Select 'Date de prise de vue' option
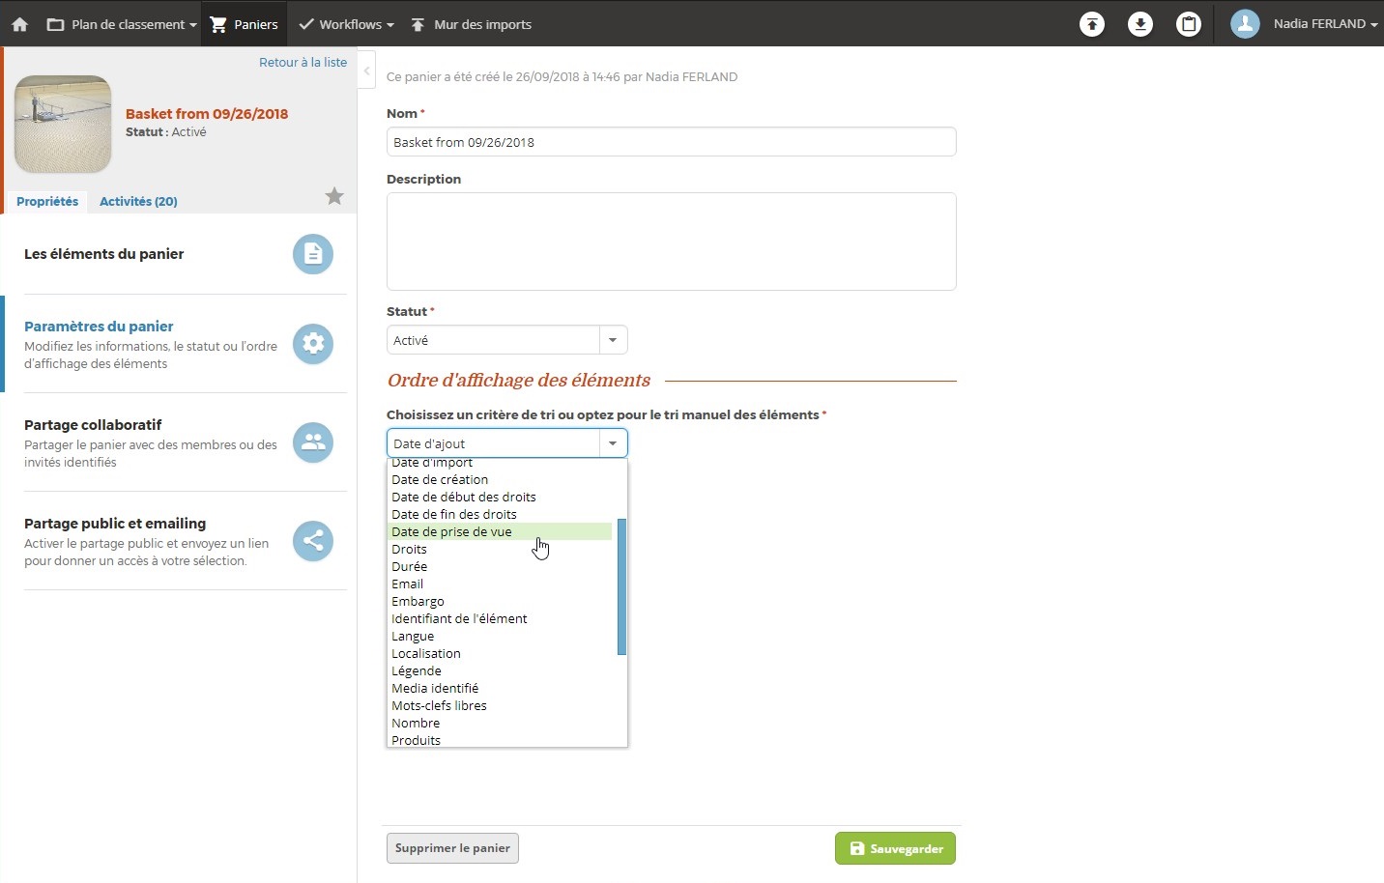 [x=451, y=532]
